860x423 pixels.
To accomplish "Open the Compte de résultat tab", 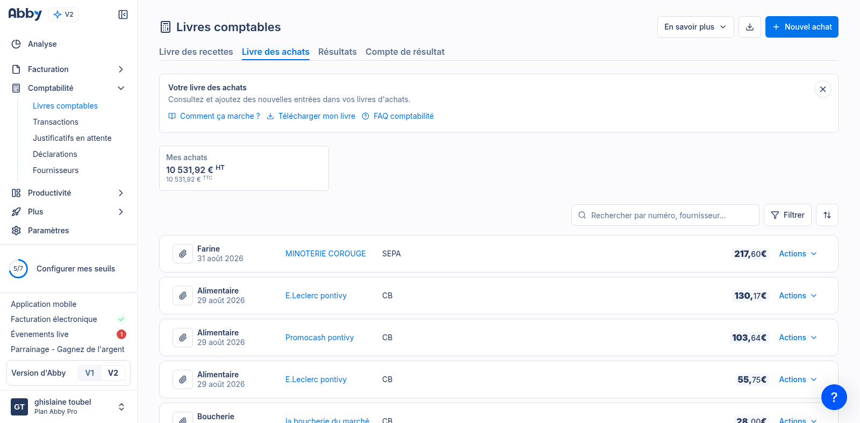I will point(405,52).
